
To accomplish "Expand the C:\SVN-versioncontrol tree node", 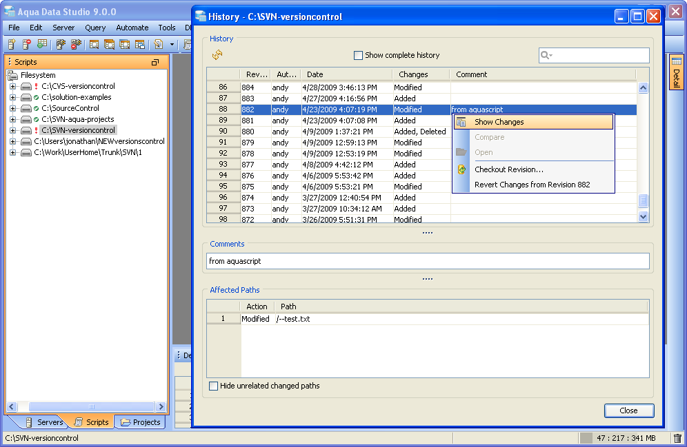I will coord(12,130).
